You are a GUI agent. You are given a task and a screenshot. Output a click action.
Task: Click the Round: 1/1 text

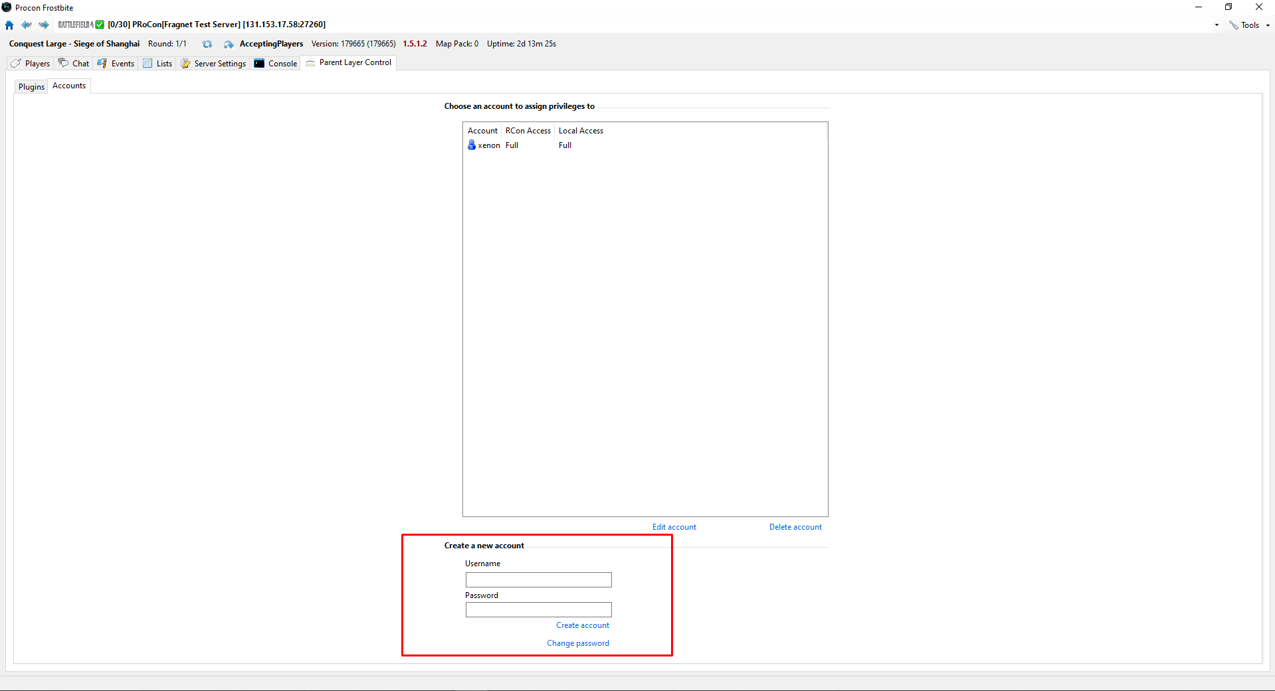coord(167,44)
